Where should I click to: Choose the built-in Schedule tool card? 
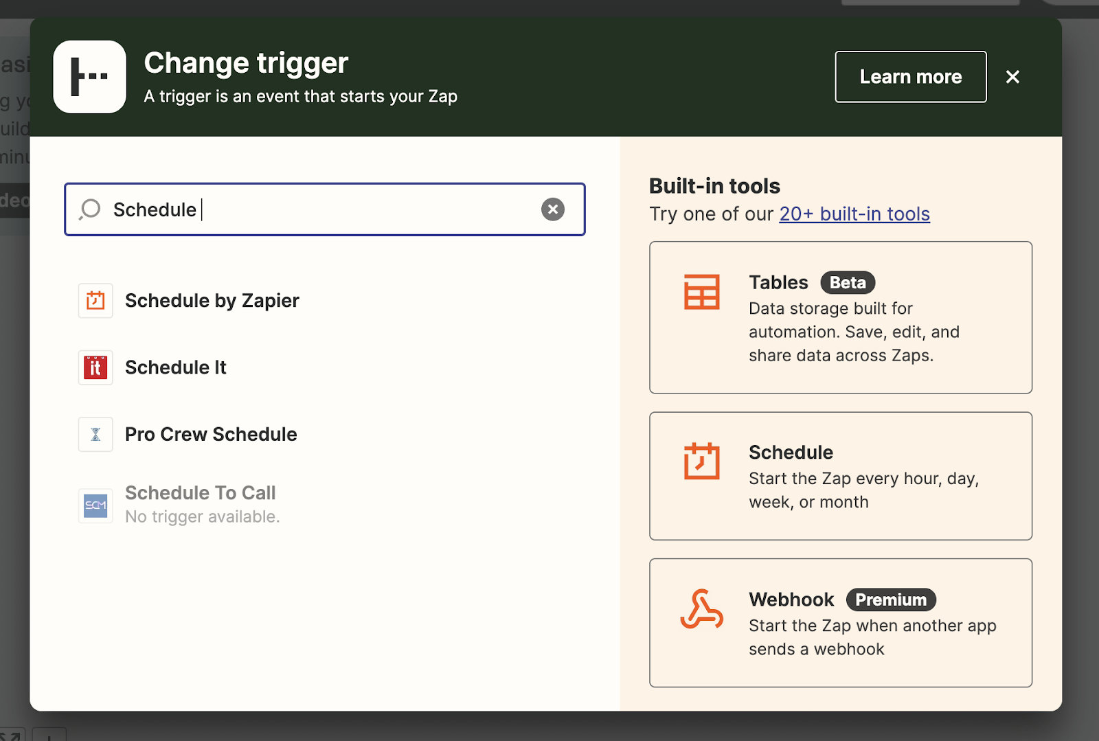[x=840, y=476]
